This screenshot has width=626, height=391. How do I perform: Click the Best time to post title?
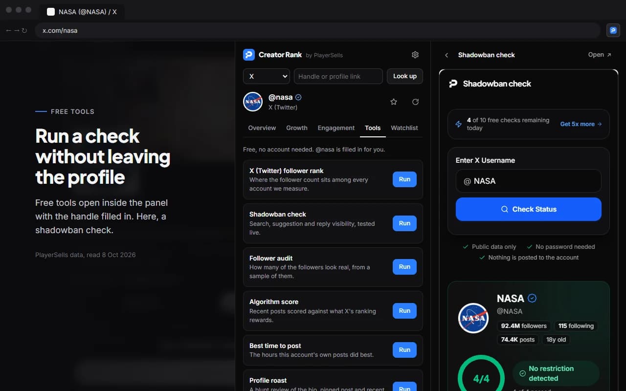[x=275, y=346]
